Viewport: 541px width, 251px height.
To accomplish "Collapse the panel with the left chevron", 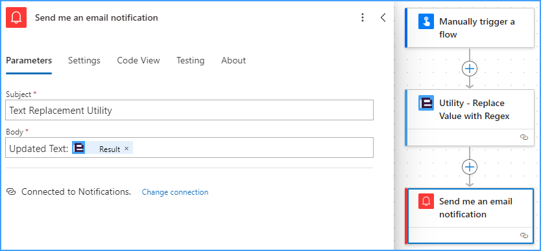I will click(383, 17).
